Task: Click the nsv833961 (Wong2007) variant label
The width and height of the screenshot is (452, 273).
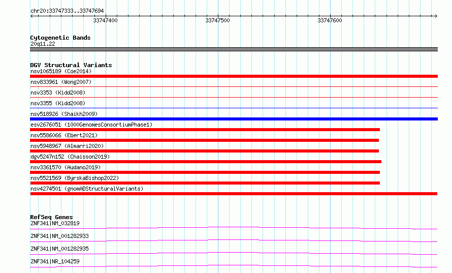Action: tap(61, 82)
